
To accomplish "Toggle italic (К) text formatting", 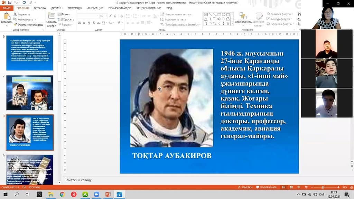I will (84, 23).
